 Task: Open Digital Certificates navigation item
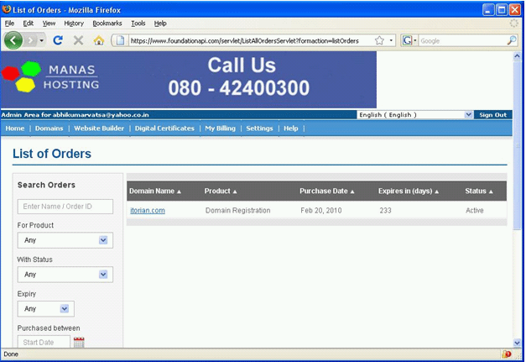[164, 129]
